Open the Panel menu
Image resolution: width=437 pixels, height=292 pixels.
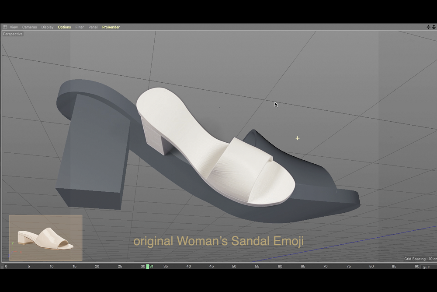tap(93, 27)
